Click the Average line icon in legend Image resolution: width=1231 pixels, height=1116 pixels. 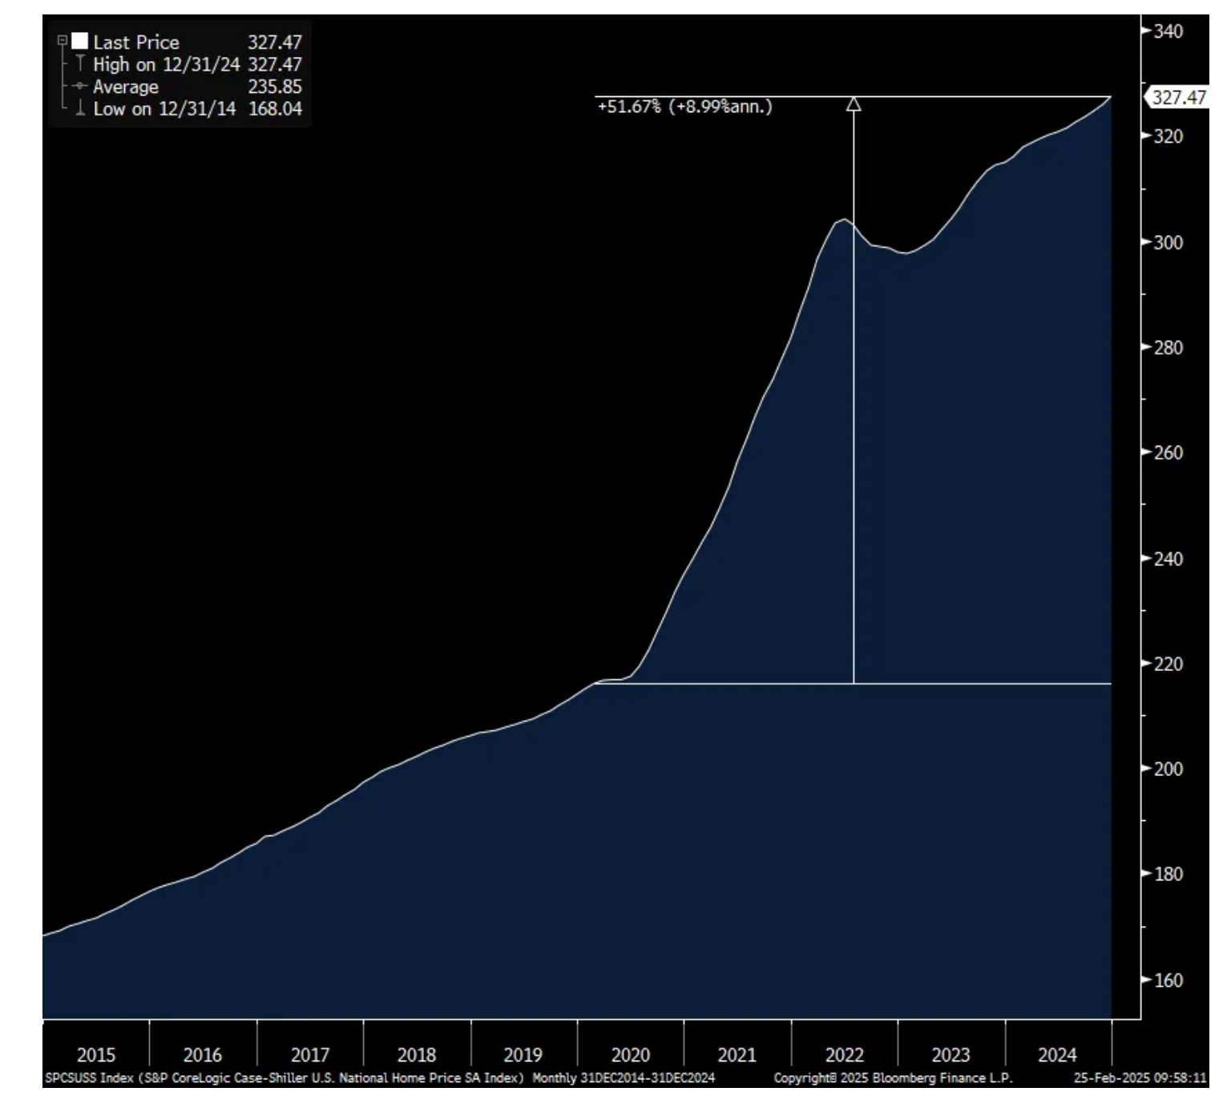(x=79, y=86)
